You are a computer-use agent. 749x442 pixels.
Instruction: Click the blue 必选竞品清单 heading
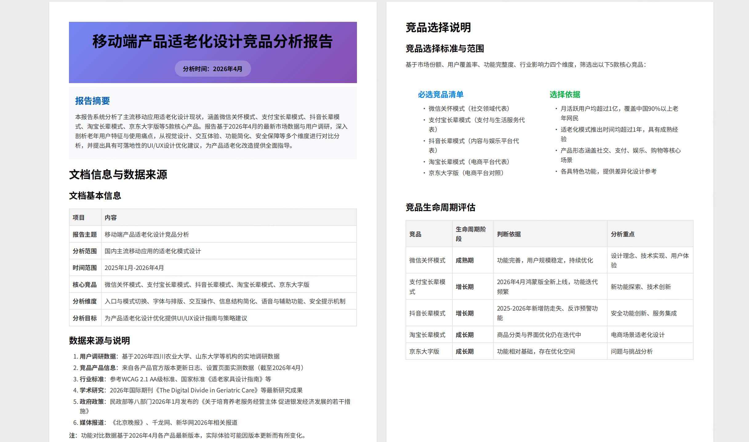pyautogui.click(x=440, y=94)
